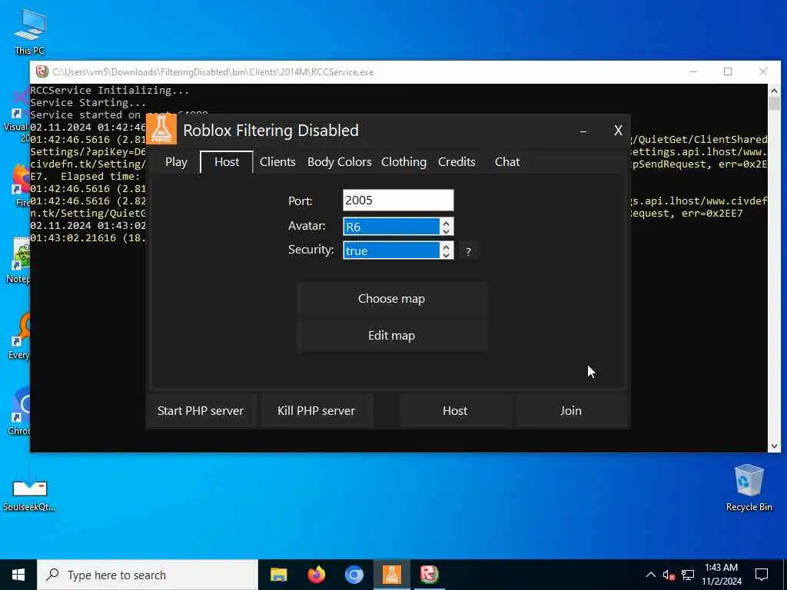Click the console scrollbar down arrow
Viewport: 787px width, 590px height.
click(773, 446)
